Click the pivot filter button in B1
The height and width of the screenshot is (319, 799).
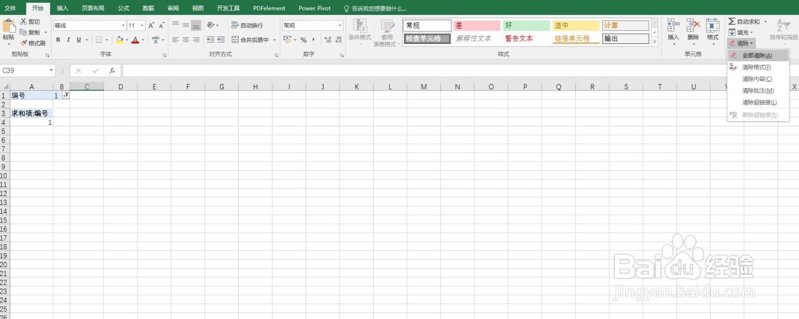click(x=65, y=95)
